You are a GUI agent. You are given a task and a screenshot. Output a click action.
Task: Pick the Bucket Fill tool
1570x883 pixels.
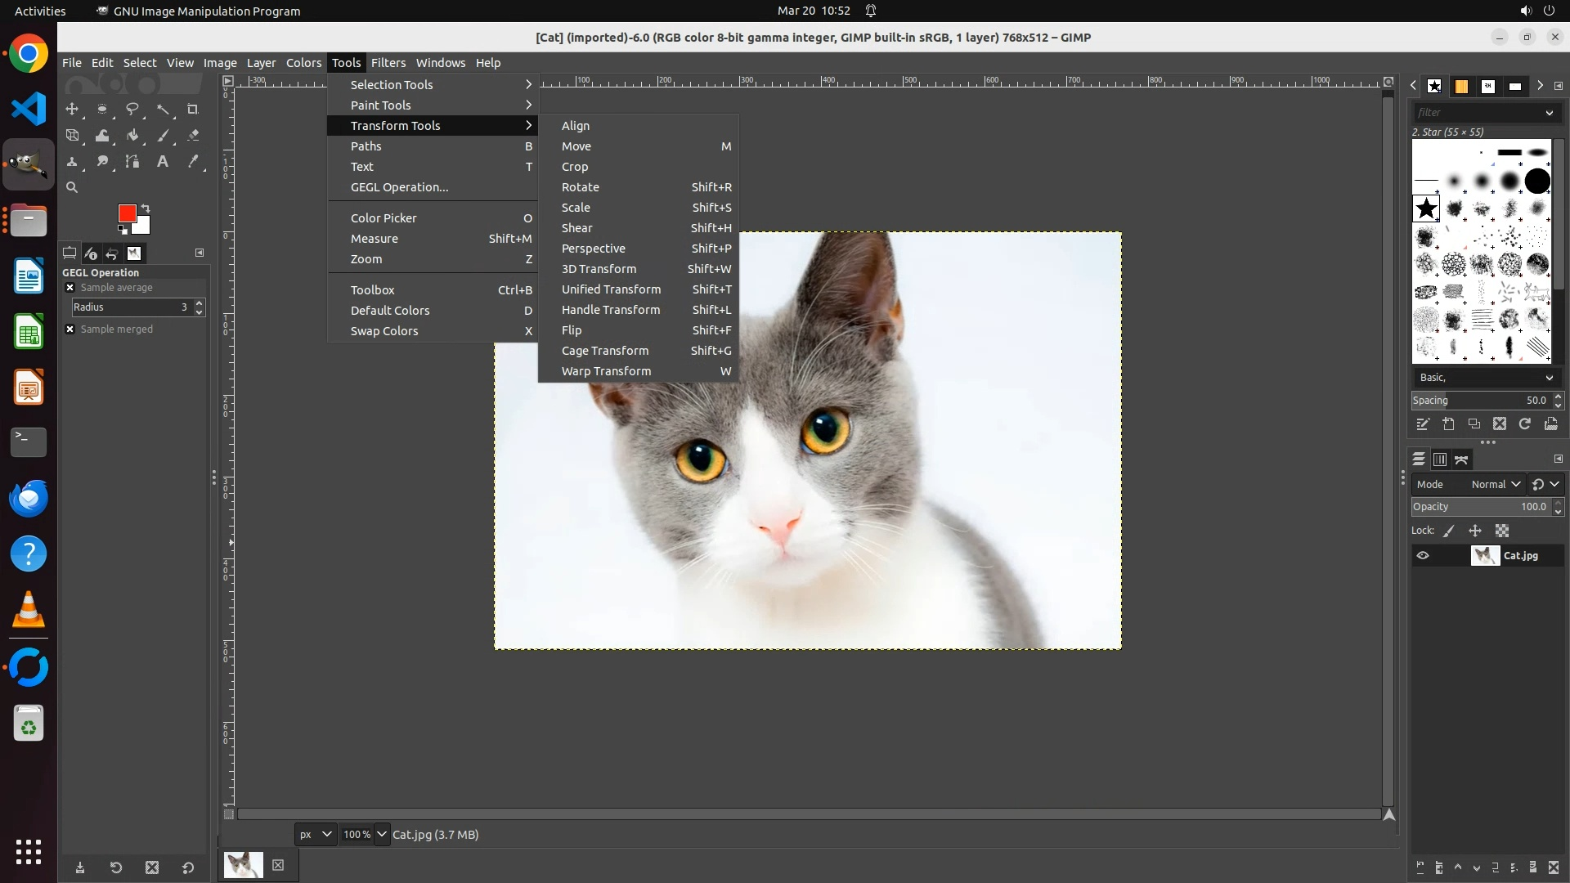pos(132,136)
